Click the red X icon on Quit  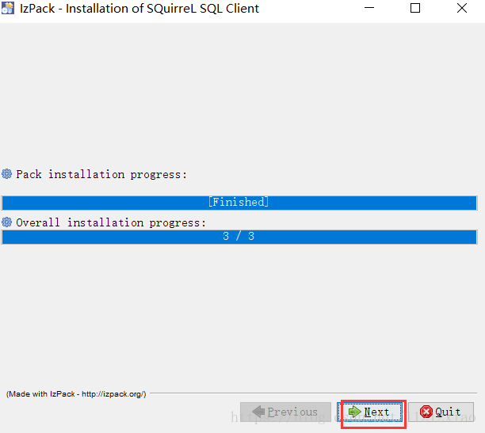[x=426, y=412]
